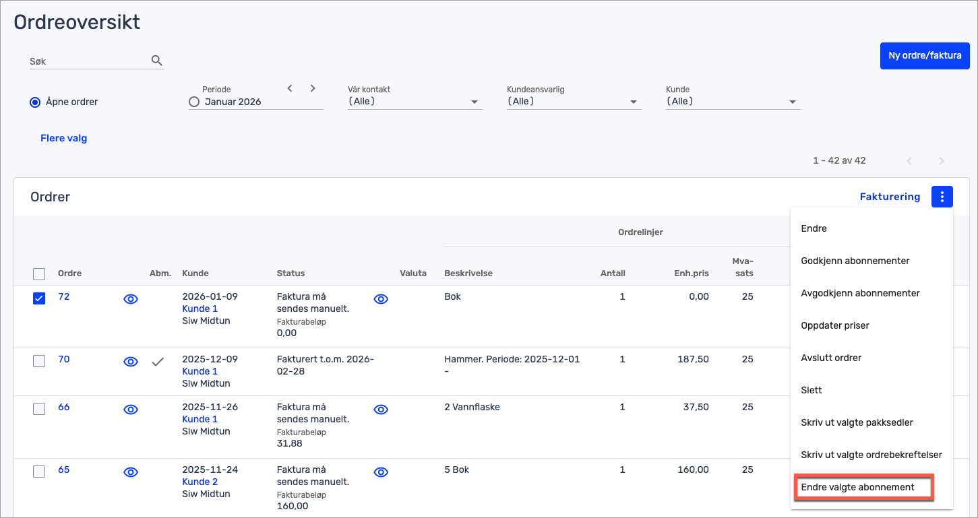Select Avslutt ordrer from the menu

click(831, 358)
